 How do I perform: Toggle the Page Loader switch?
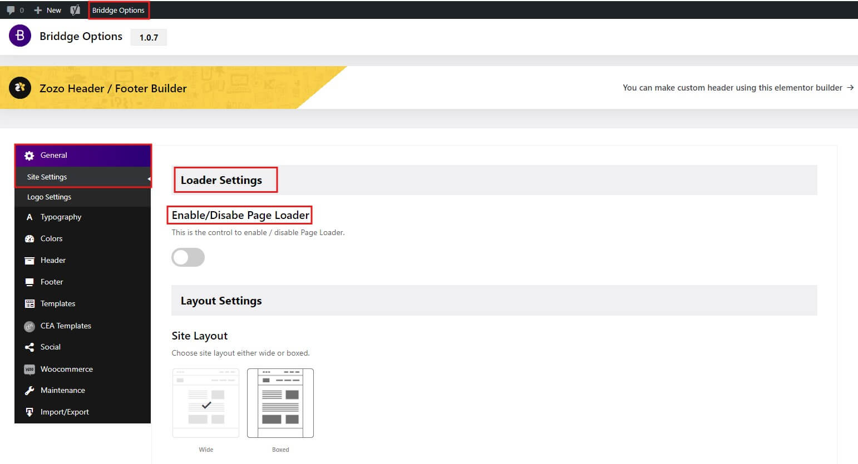[x=188, y=257]
